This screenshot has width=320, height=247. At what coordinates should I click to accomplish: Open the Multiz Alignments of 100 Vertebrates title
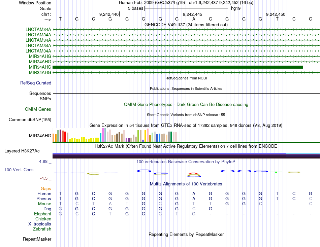186,184
